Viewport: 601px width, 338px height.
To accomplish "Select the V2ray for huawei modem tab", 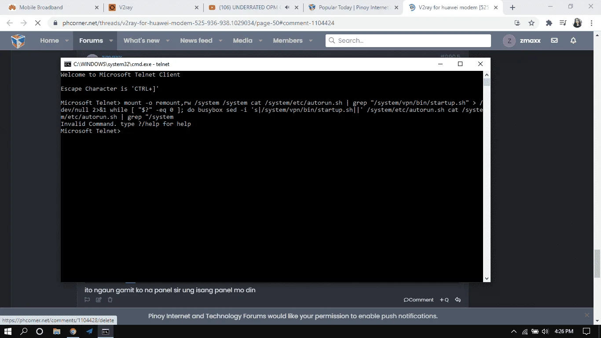I will pyautogui.click(x=453, y=7).
